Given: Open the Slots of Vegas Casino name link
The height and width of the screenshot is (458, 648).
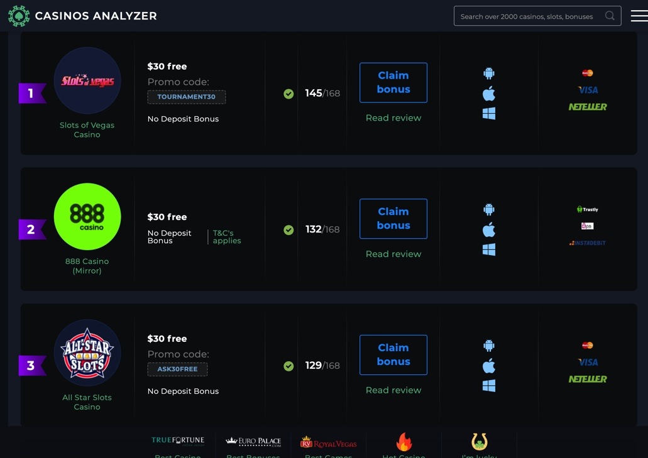Looking at the screenshot, I should 87,129.
